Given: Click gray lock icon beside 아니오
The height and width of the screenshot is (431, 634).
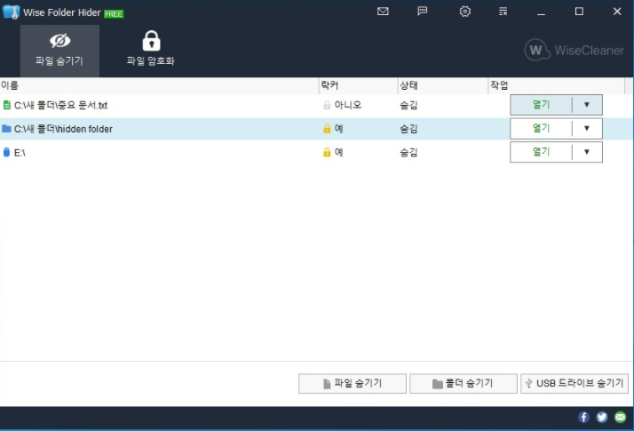Looking at the screenshot, I should 327,105.
